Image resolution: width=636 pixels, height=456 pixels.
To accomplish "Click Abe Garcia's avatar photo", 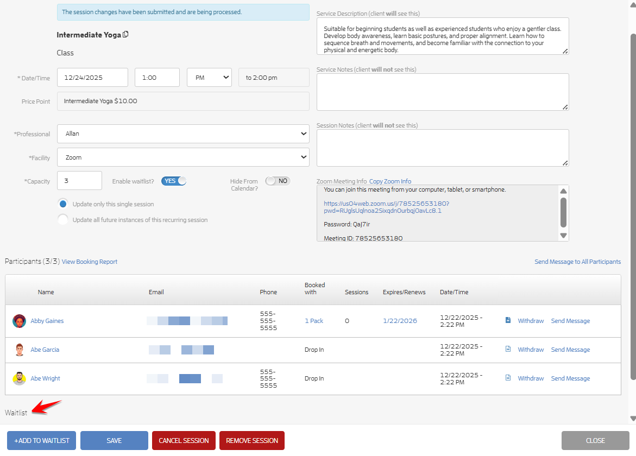I will click(19, 350).
